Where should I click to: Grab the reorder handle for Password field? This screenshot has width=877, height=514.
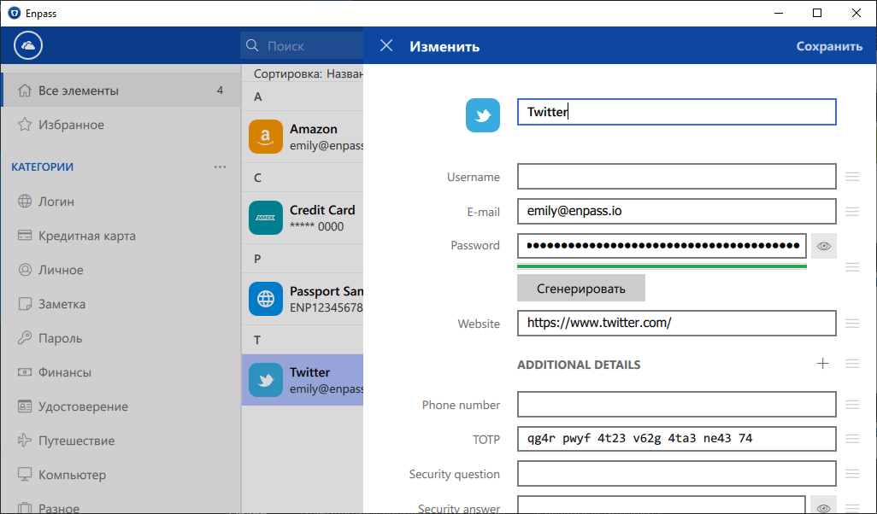(x=852, y=266)
